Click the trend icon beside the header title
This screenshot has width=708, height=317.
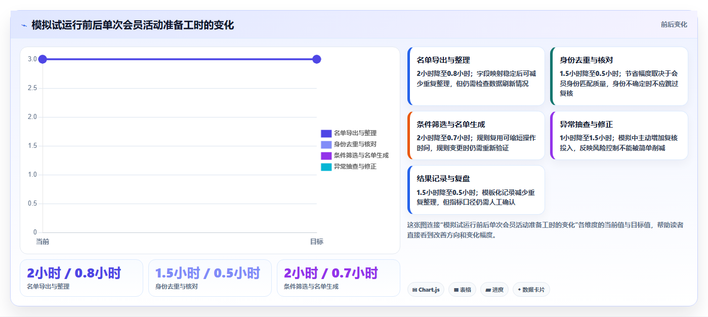pyautogui.click(x=24, y=25)
